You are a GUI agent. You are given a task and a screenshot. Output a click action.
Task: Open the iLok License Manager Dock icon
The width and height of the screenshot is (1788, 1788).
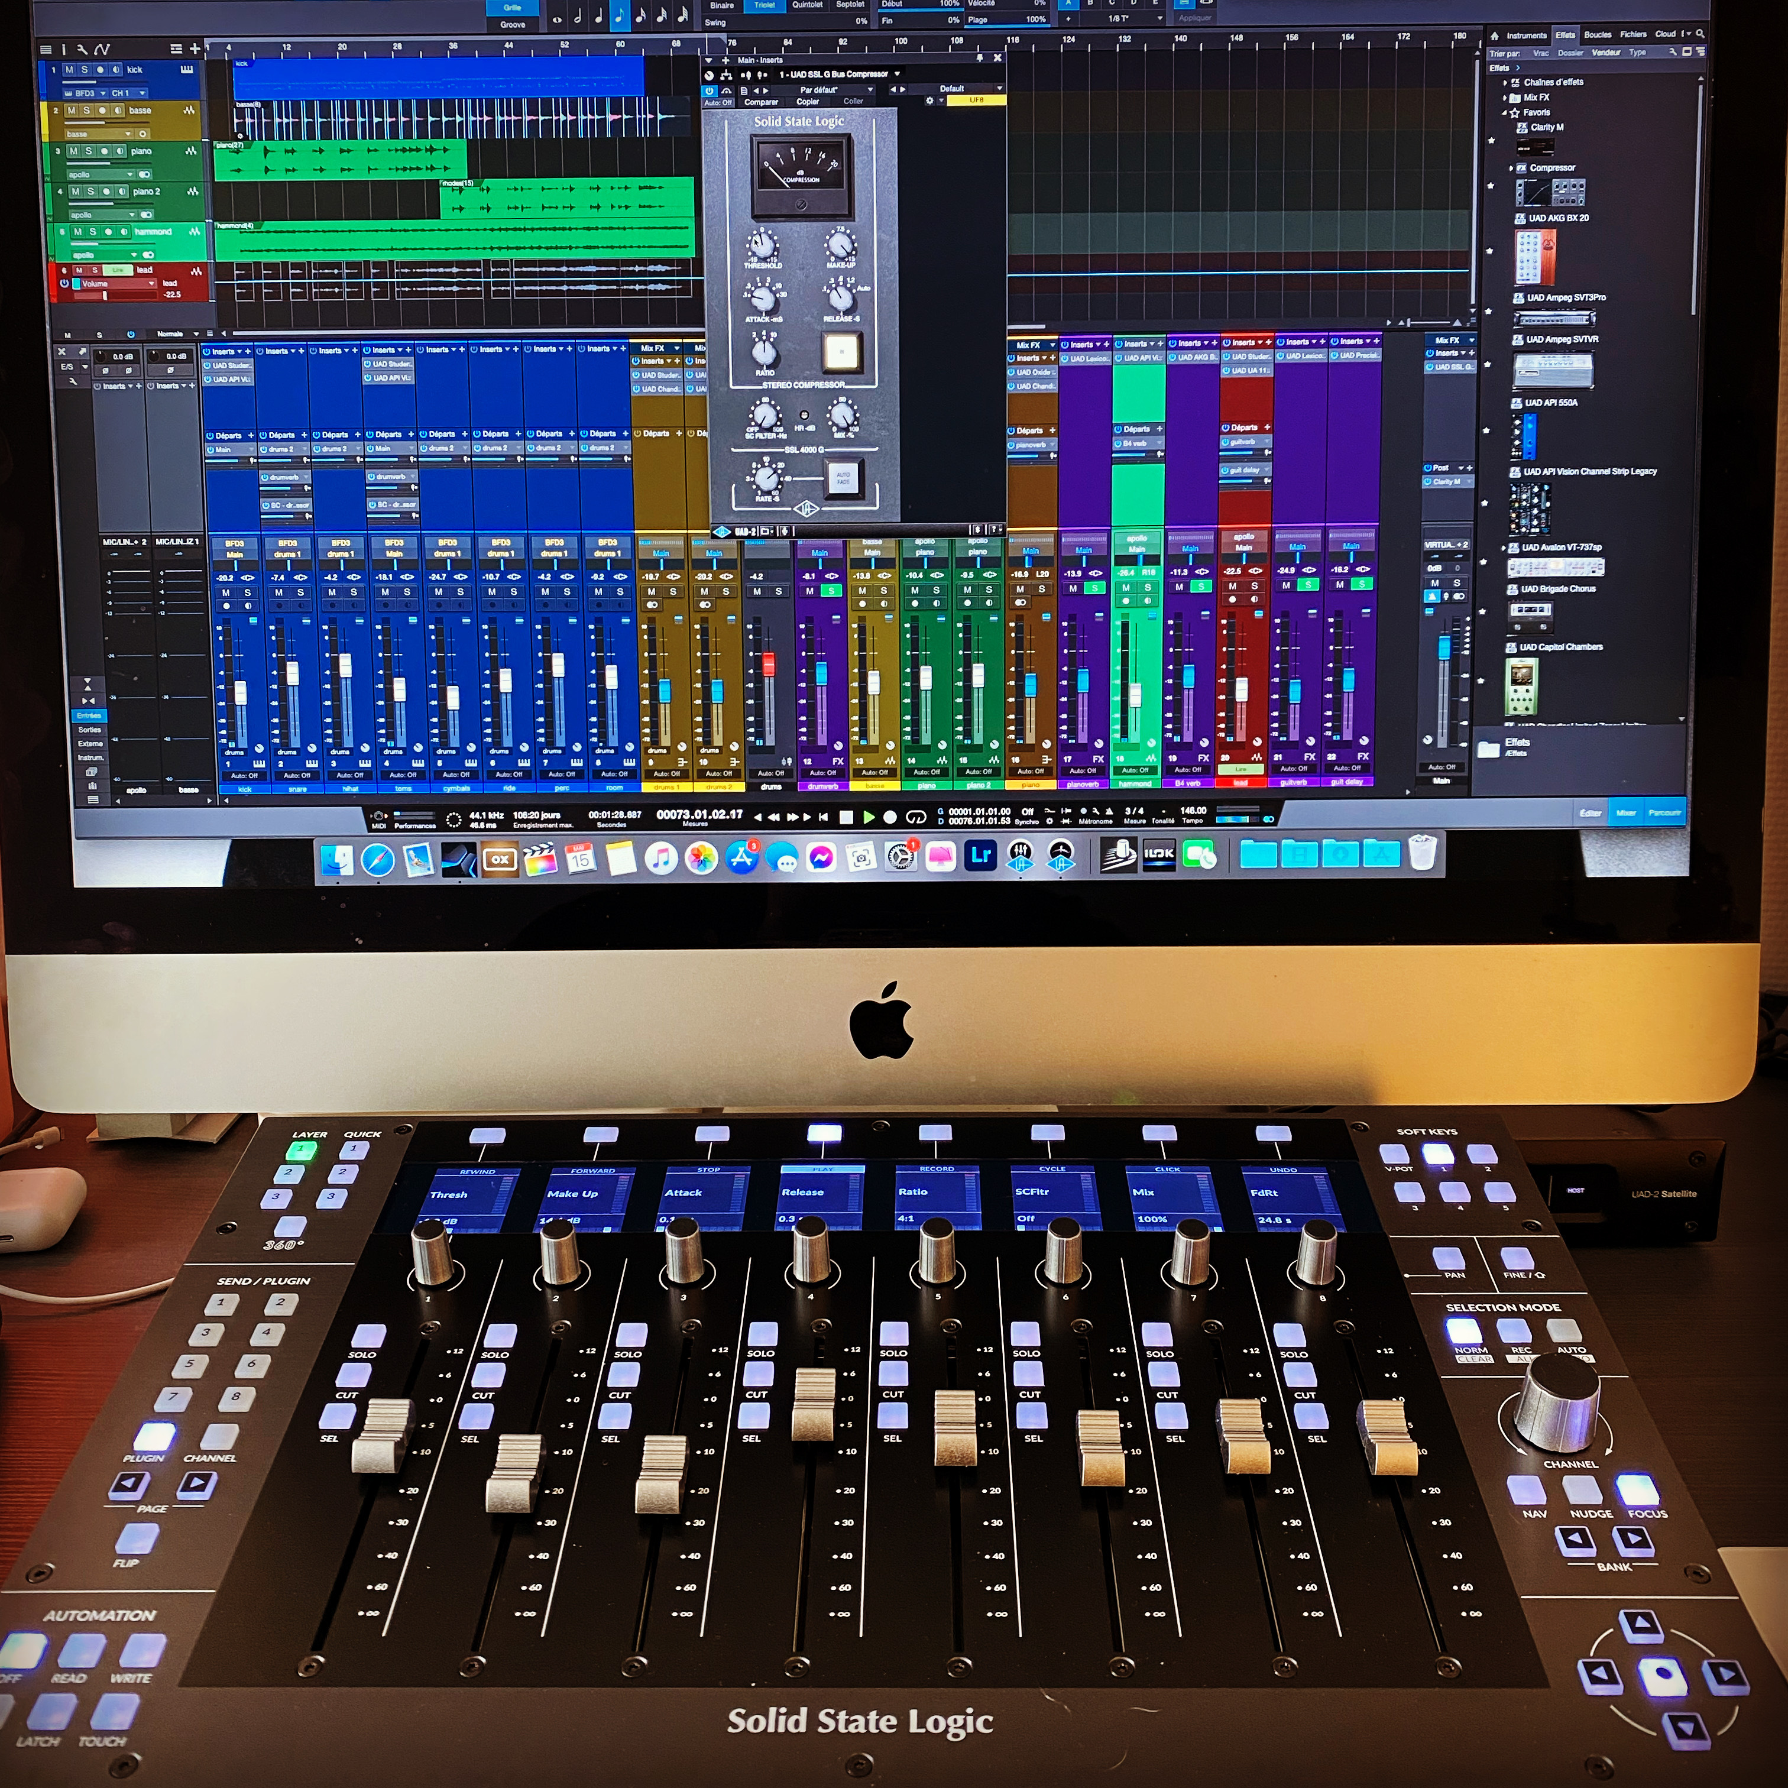tap(1159, 854)
